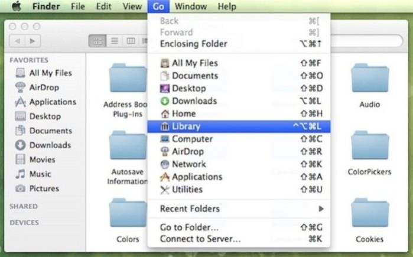
Task: Click the Finder back arrow button
Action: [17, 41]
